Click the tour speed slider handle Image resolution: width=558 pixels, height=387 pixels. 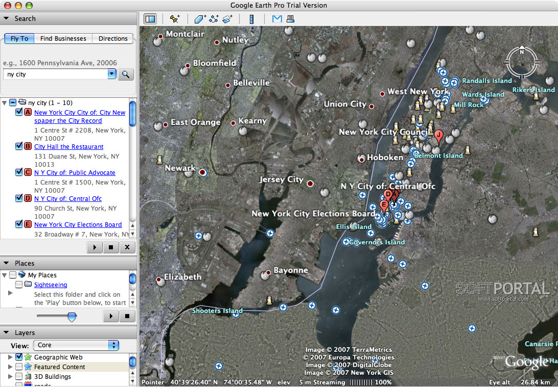72,317
